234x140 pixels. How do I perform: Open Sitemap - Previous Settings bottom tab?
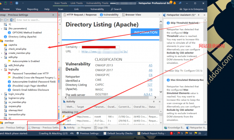point(44,128)
